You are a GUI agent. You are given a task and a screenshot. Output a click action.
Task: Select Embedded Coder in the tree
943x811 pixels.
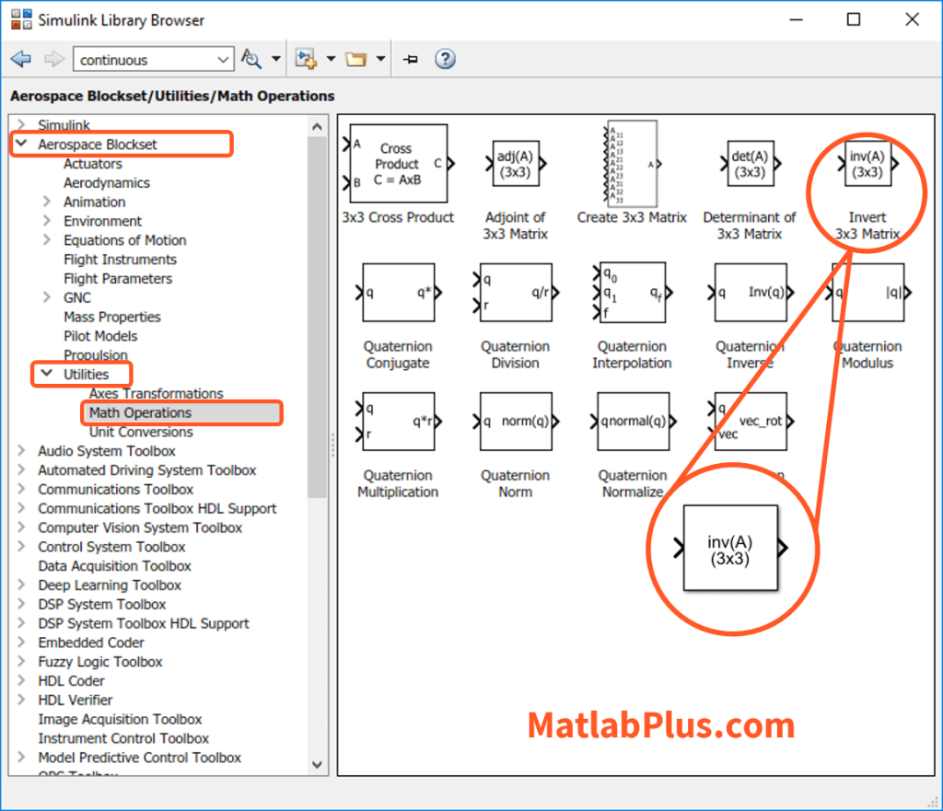pos(91,643)
